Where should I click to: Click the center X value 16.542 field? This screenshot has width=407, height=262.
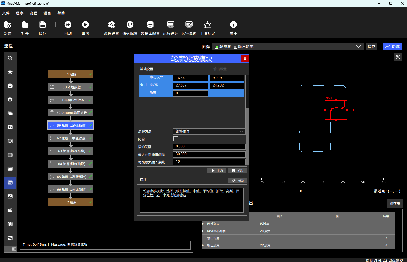pyautogui.click(x=191, y=78)
